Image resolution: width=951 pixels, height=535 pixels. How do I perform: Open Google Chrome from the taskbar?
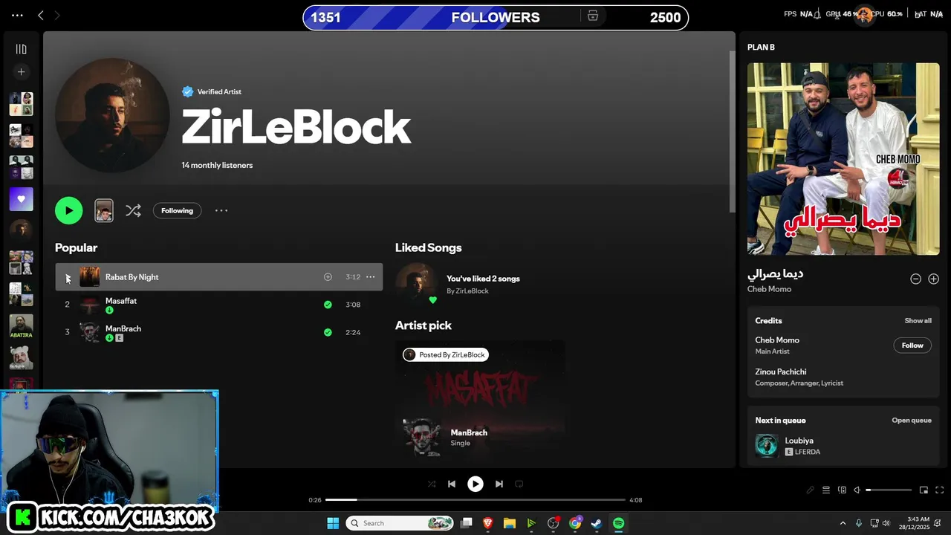[575, 523]
